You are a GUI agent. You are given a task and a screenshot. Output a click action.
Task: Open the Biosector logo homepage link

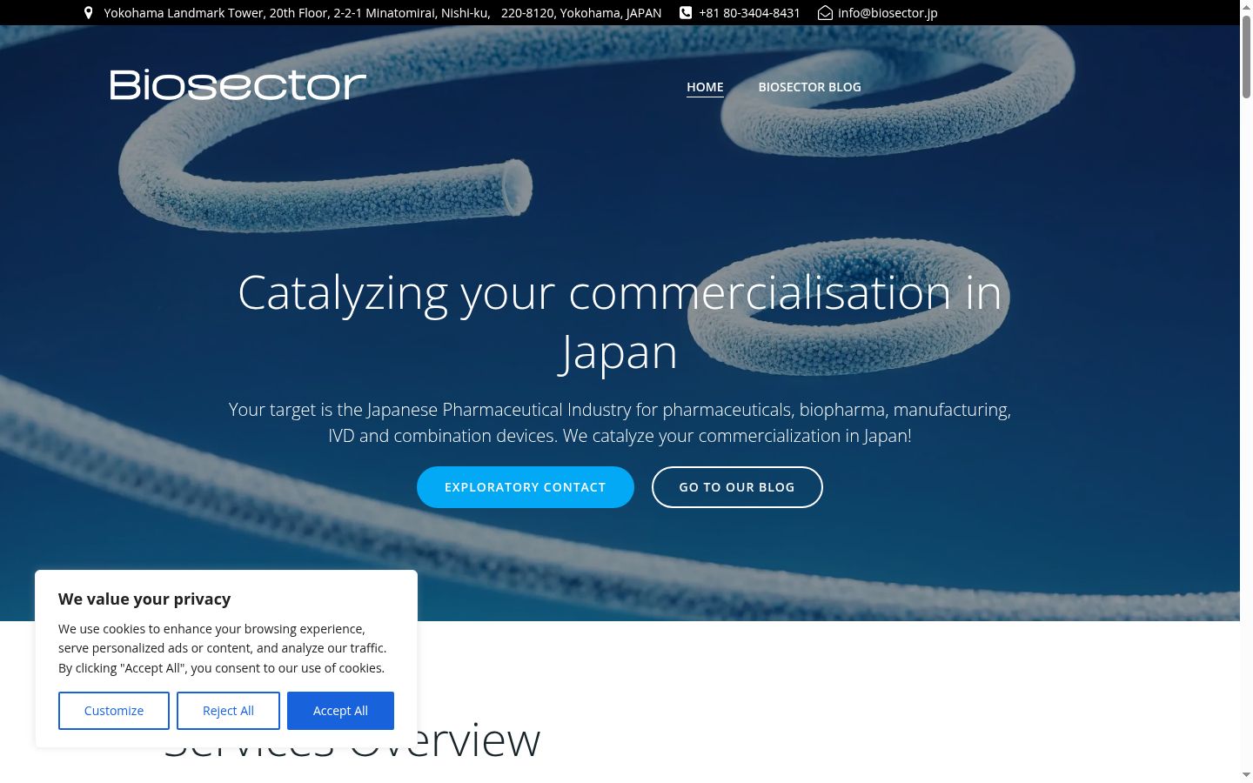pyautogui.click(x=238, y=85)
